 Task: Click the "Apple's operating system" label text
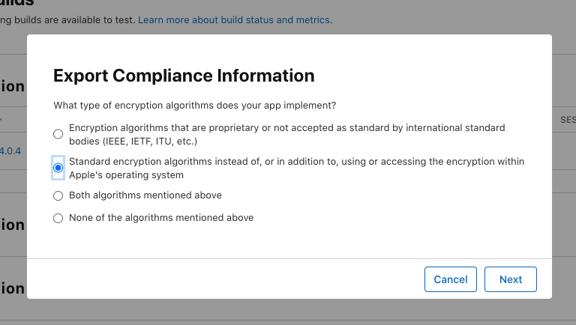tap(126, 174)
